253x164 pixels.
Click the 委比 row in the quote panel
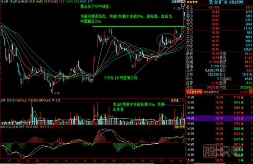(x=218, y=7)
